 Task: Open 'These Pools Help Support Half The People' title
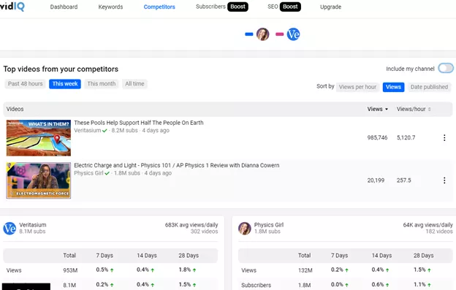[139, 123]
